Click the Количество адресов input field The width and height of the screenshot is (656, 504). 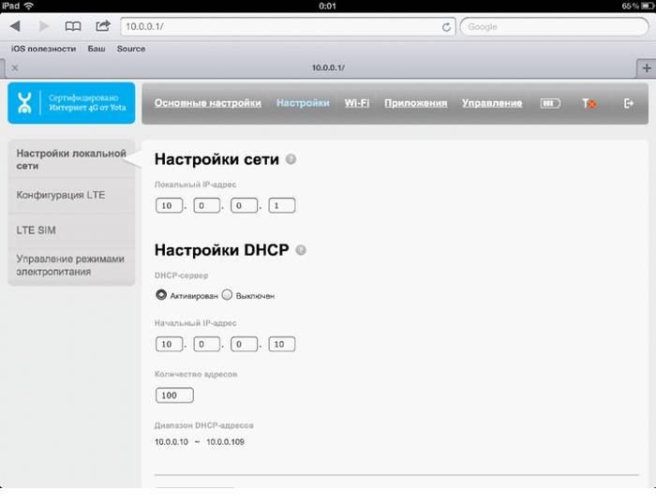point(174,394)
